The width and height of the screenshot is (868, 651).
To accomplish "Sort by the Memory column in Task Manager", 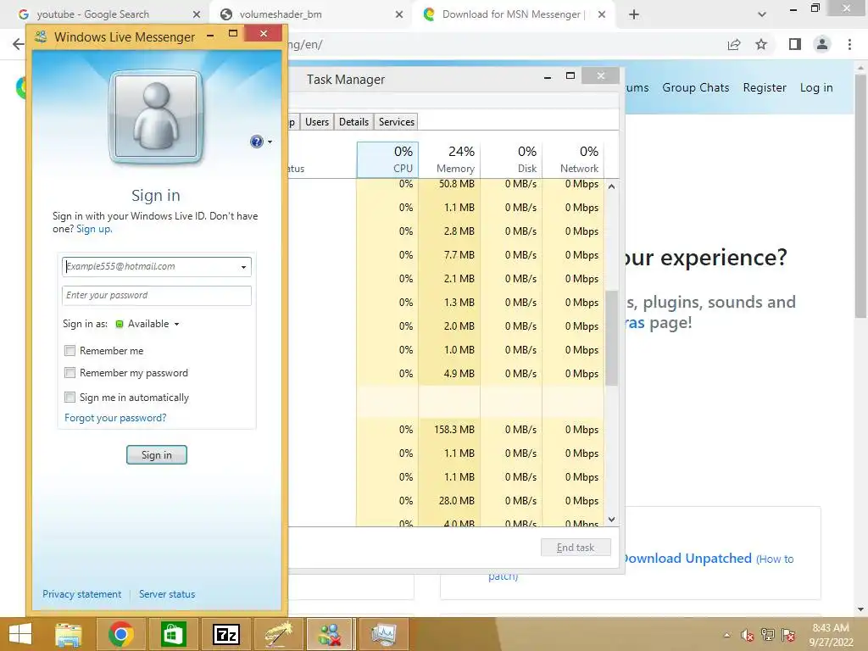I will [x=449, y=159].
